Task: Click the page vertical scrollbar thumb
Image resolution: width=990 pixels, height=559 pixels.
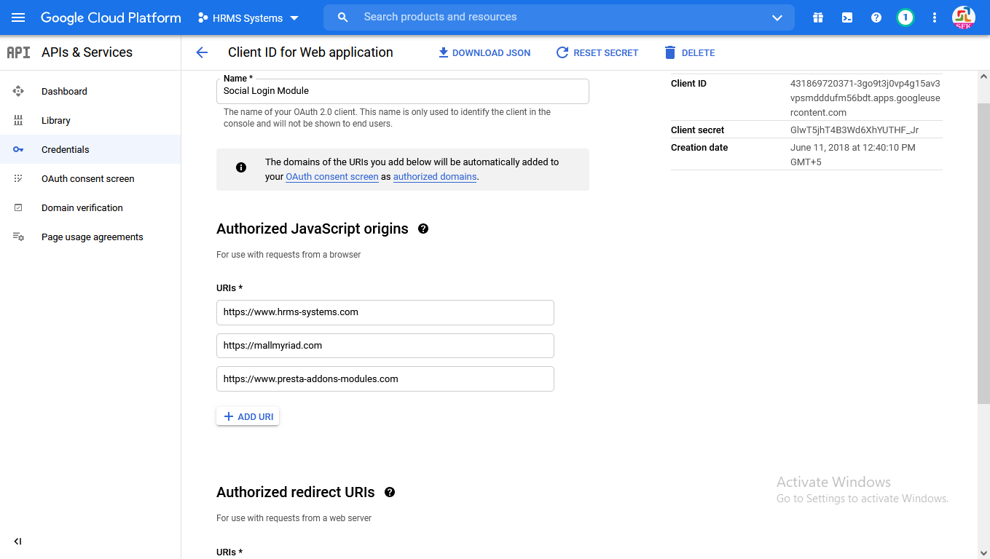Action: [983, 253]
